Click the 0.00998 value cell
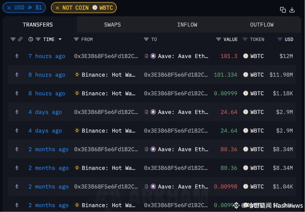The height and width of the screenshot is (212, 305). pyautogui.click(x=225, y=187)
